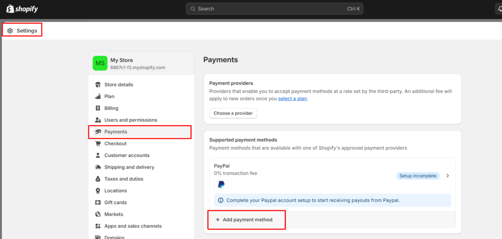The width and height of the screenshot is (502, 239).
Task: Open the Locations pin icon
Action: point(98,190)
